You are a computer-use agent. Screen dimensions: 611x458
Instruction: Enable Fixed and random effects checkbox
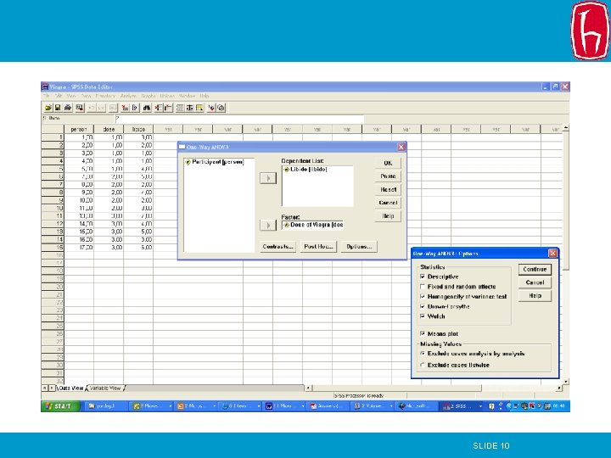[423, 287]
